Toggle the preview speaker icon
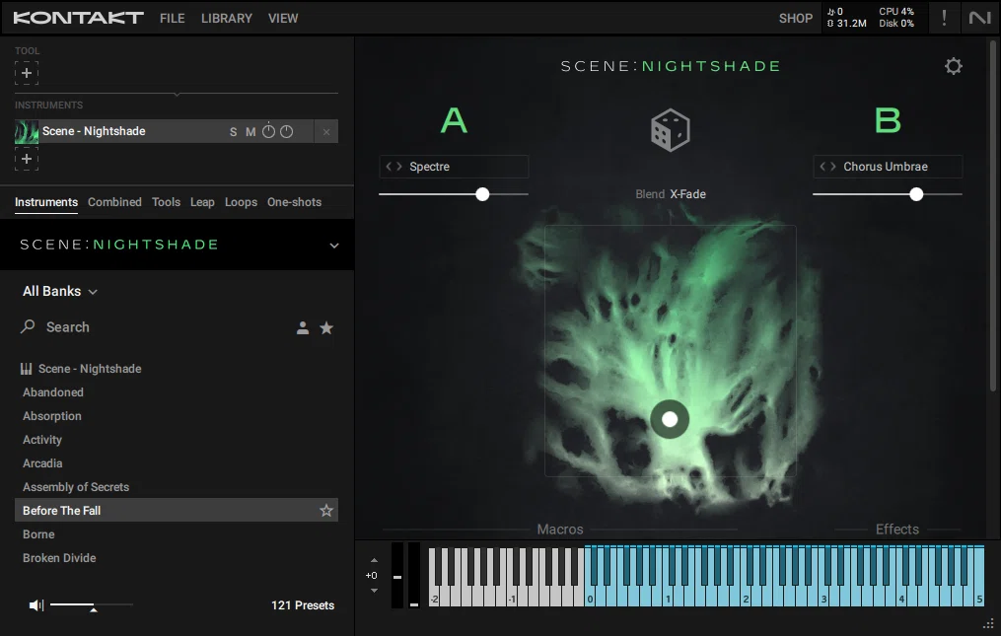The width and height of the screenshot is (1001, 636). point(36,604)
